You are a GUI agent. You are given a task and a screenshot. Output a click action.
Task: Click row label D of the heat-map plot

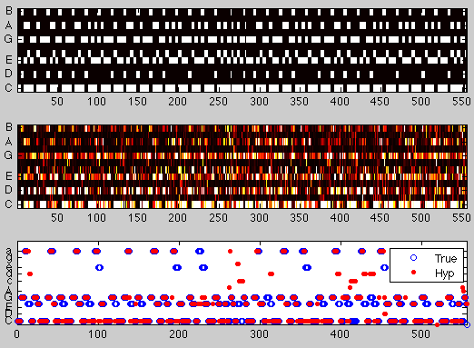[8, 190]
